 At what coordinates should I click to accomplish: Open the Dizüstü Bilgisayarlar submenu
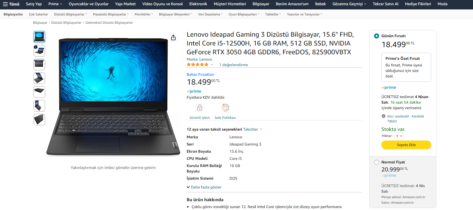(x=70, y=14)
